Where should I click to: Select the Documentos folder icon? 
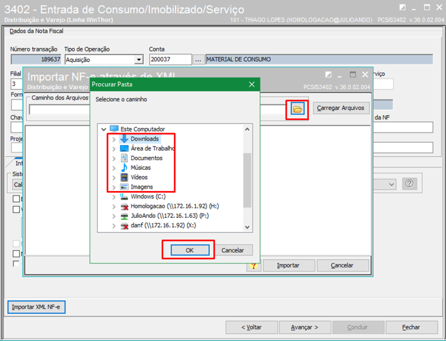(x=124, y=158)
